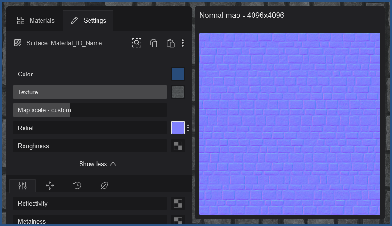Image resolution: width=392 pixels, height=226 pixels.
Task: Open the surface options three-dot menu
Action: click(183, 43)
